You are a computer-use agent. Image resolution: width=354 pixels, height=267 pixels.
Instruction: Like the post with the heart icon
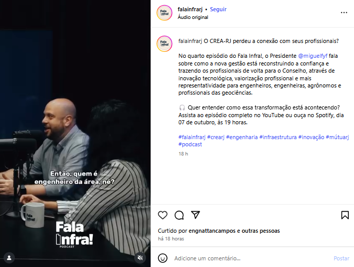point(162,215)
